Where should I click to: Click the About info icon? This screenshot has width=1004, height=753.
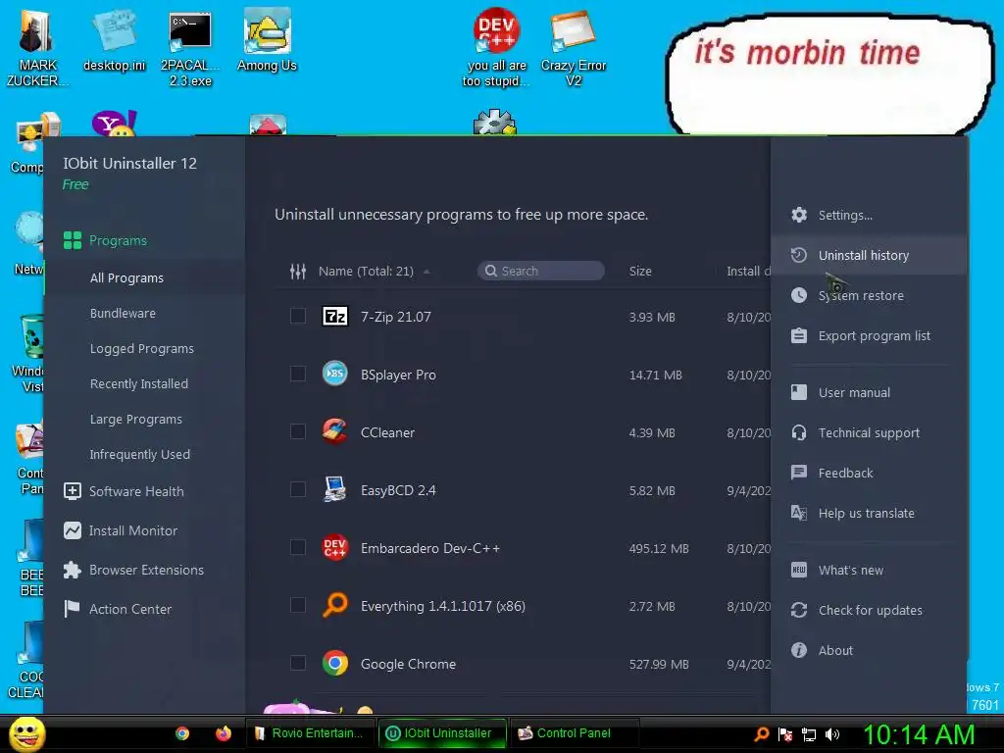(x=799, y=650)
